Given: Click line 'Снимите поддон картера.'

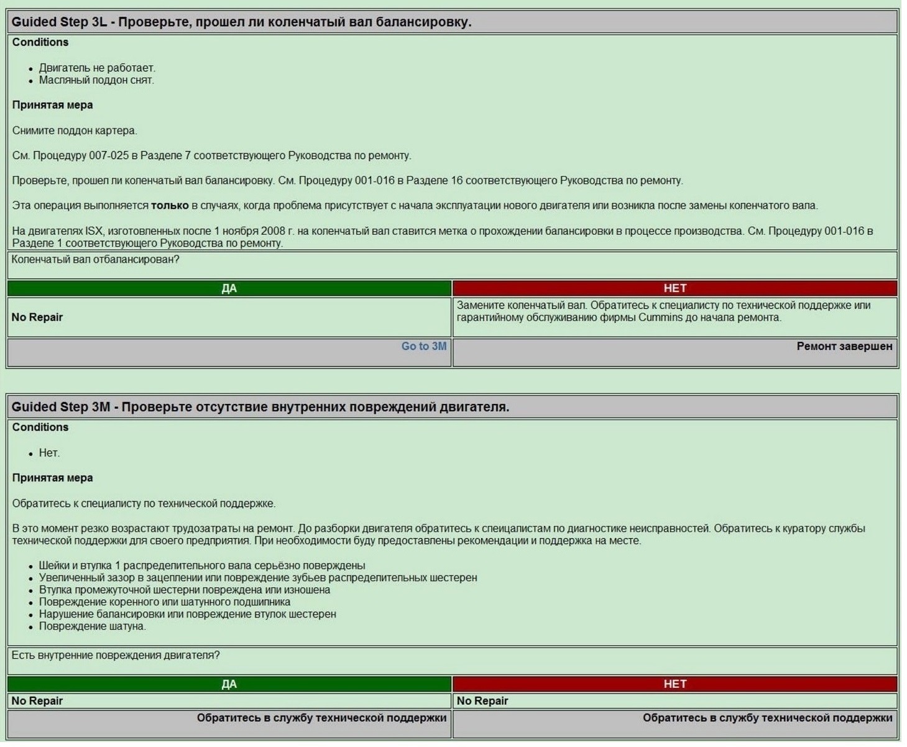Looking at the screenshot, I should pos(75,131).
